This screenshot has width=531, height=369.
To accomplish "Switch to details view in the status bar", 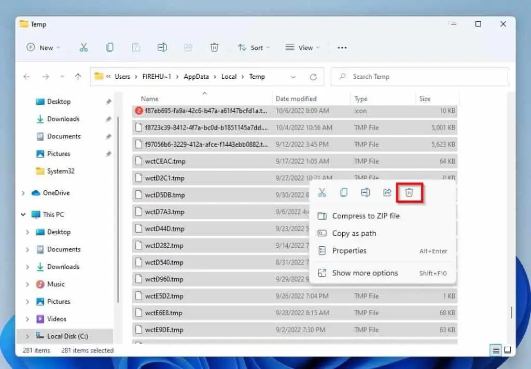I will pos(495,350).
